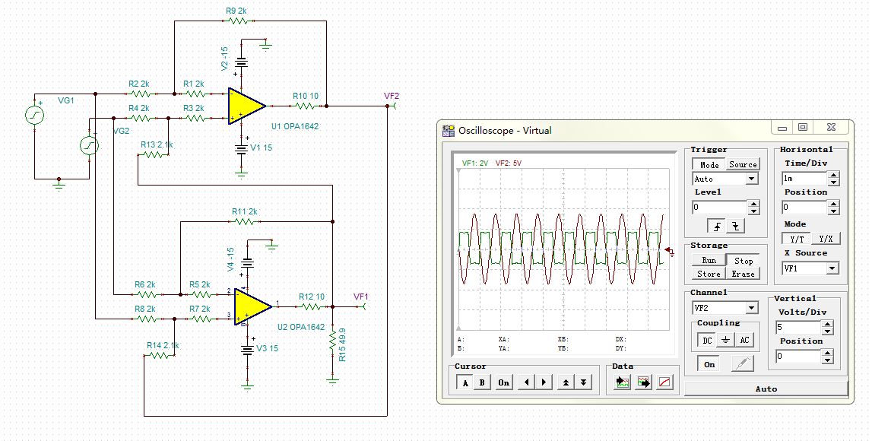Switch horizontal mode to Y/X
872x441 pixels.
pyautogui.click(x=826, y=239)
